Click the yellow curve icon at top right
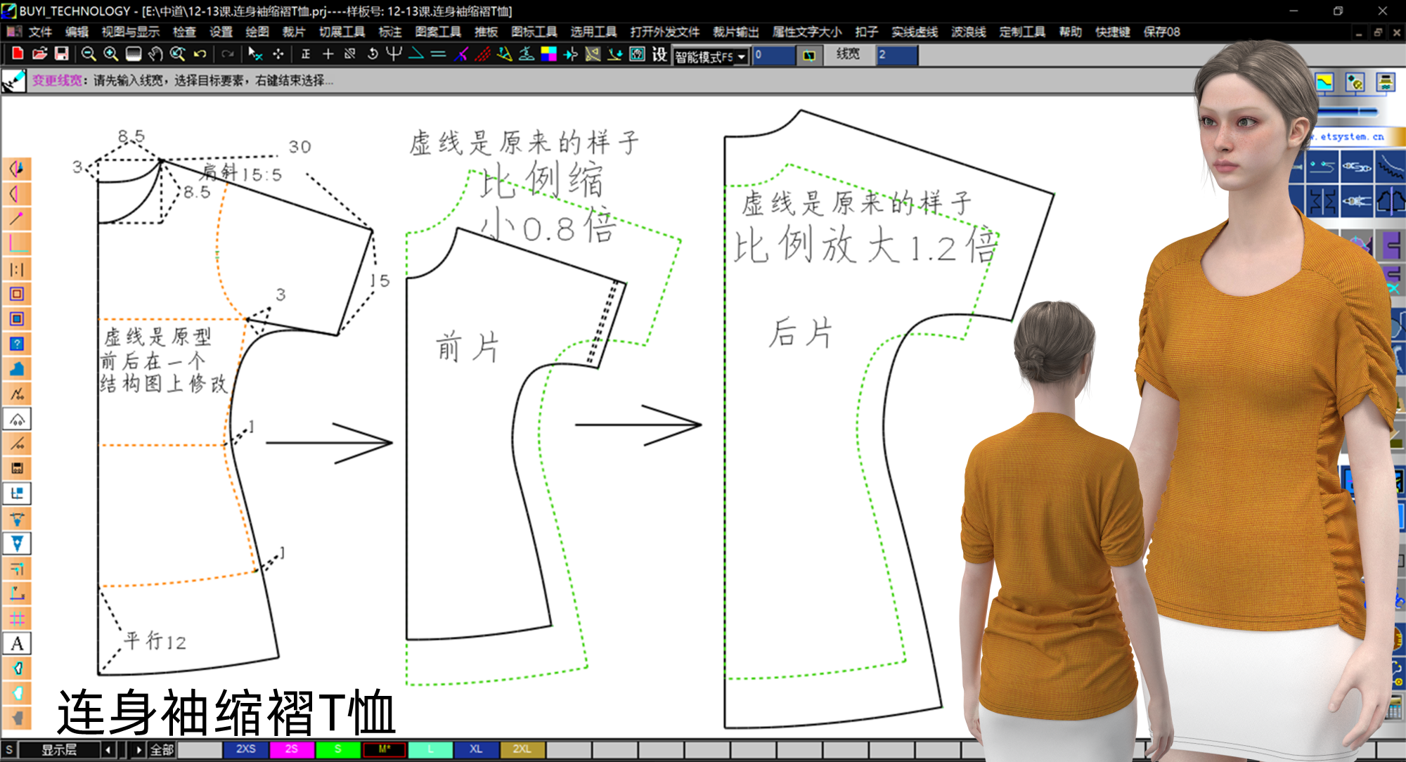1406x762 pixels. pos(1324,83)
